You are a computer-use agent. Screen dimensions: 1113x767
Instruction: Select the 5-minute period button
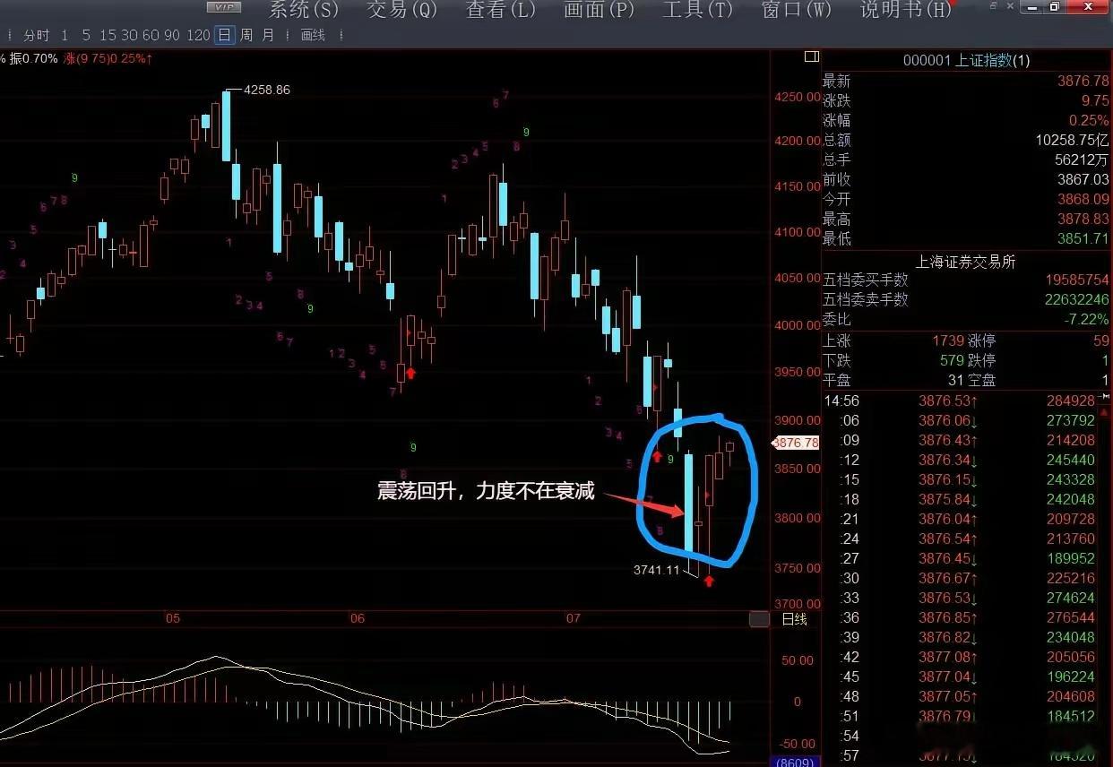click(x=86, y=36)
